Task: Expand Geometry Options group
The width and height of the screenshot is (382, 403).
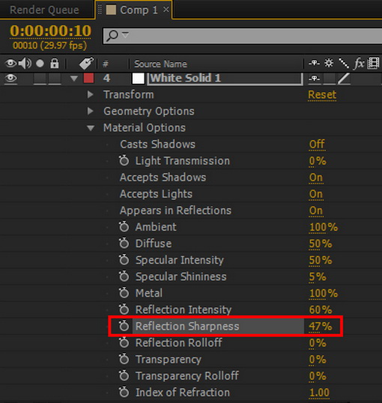Action: point(90,111)
